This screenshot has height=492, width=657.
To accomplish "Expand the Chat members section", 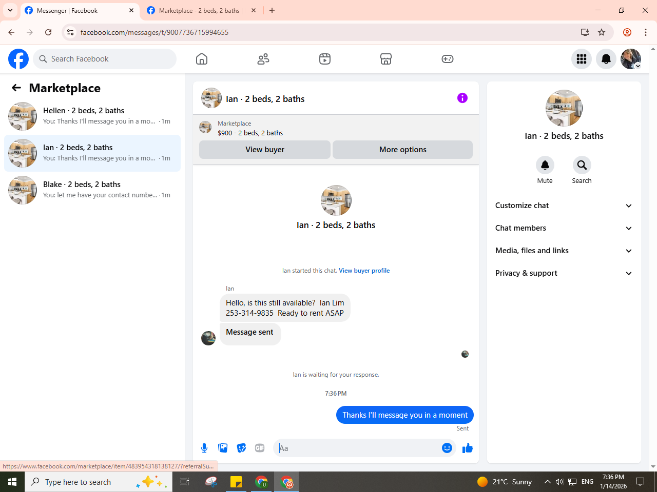I will coord(564,228).
